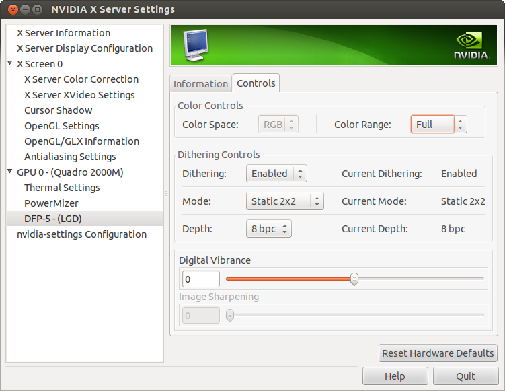Open the disabled Color Space RGB dropdown
Screen dimensions: 505x391
click(x=278, y=125)
